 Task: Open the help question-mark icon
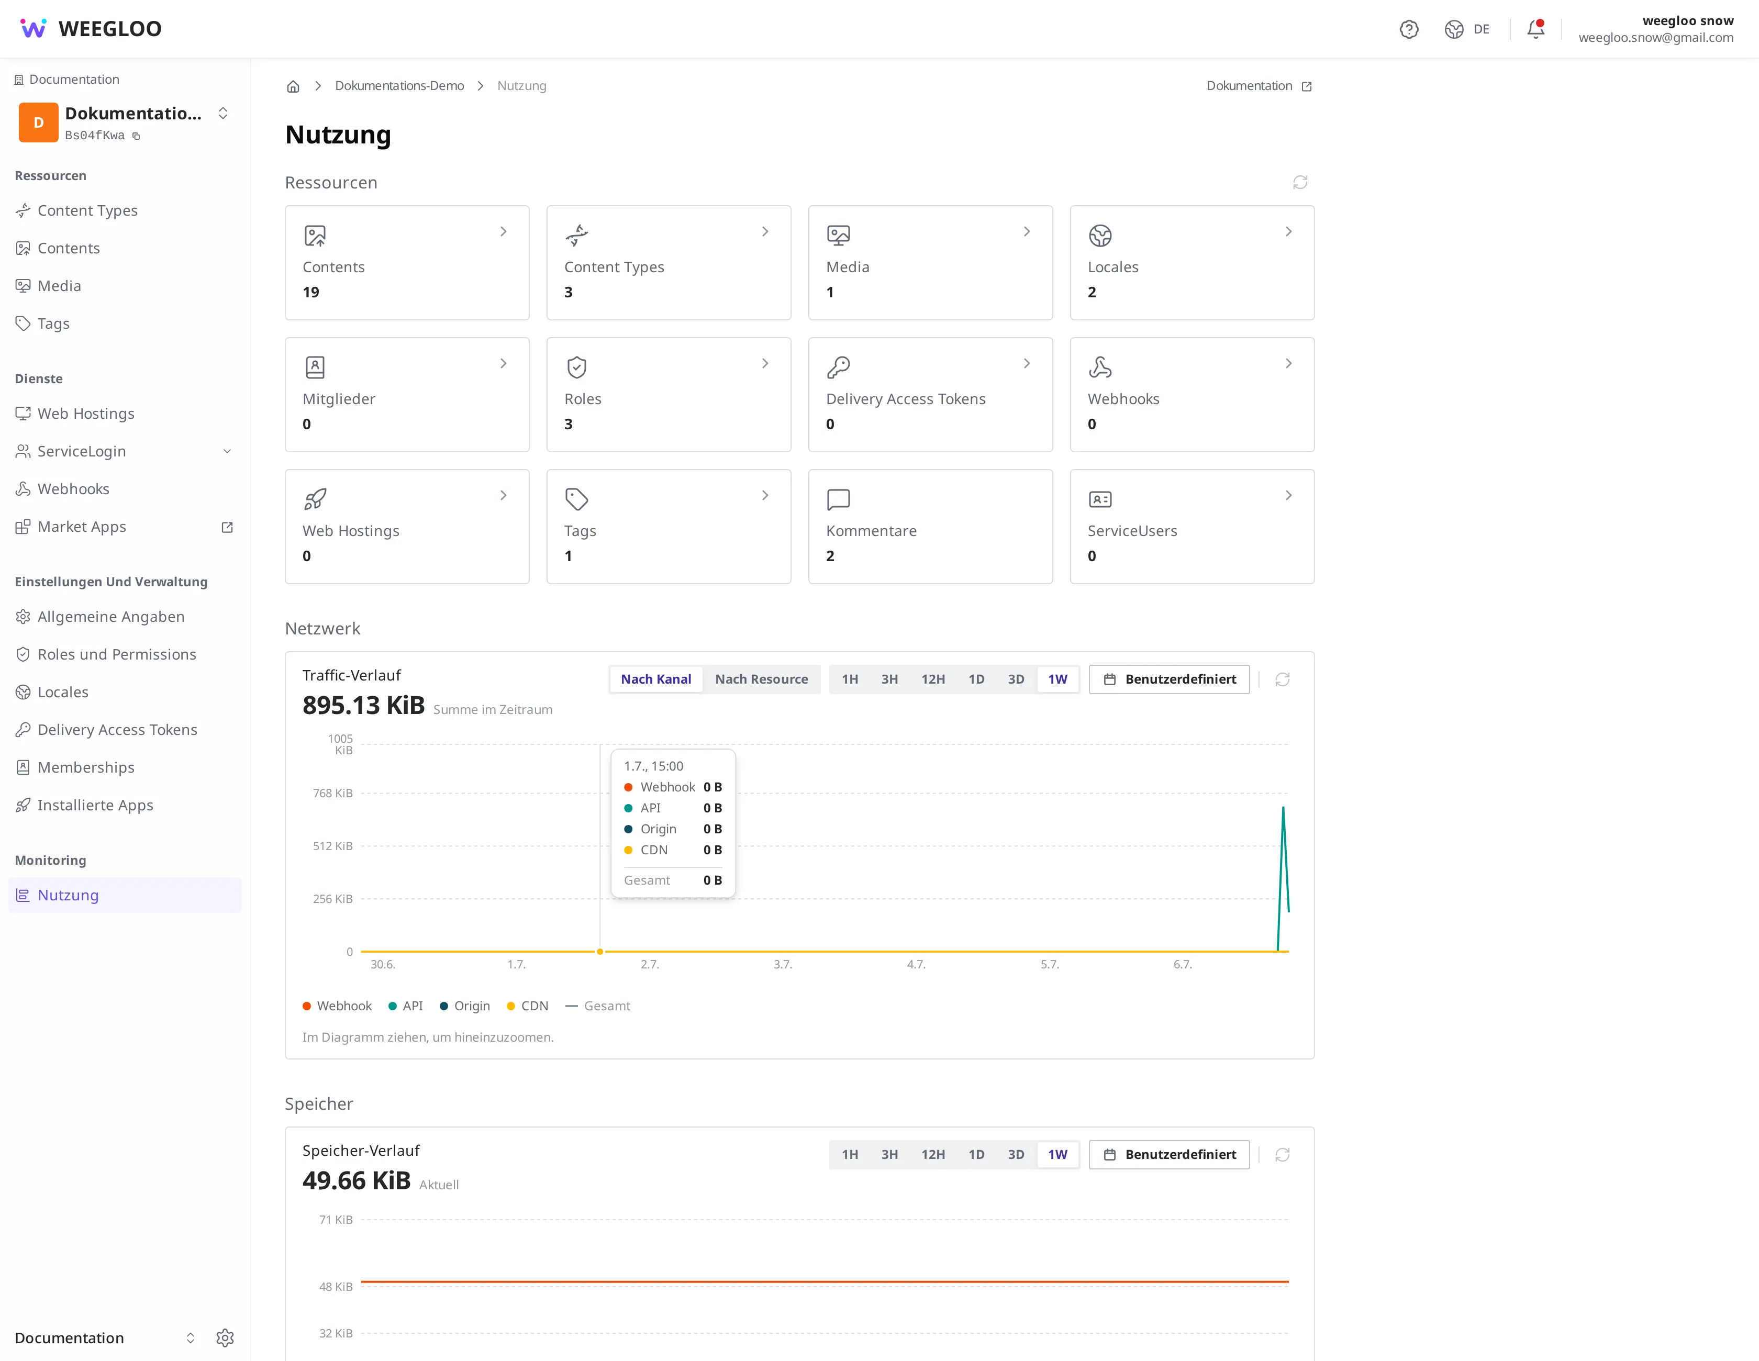(1409, 29)
